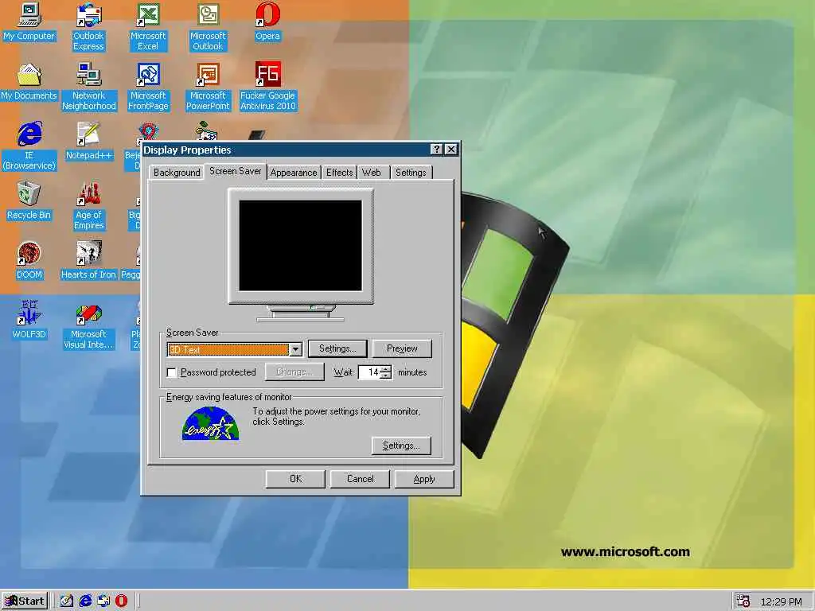
Task: Select the Microsoft PowerPoint desktop shortcut
Action: [208, 87]
